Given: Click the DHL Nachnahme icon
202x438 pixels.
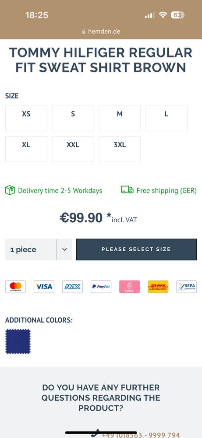Looking at the screenshot, I should pos(158,287).
